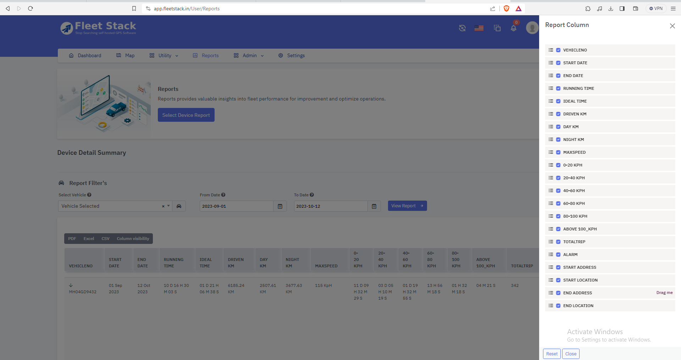This screenshot has width=681, height=360.
Task: Grab the drag handle for VEHICLENO column
Action: pos(551,50)
